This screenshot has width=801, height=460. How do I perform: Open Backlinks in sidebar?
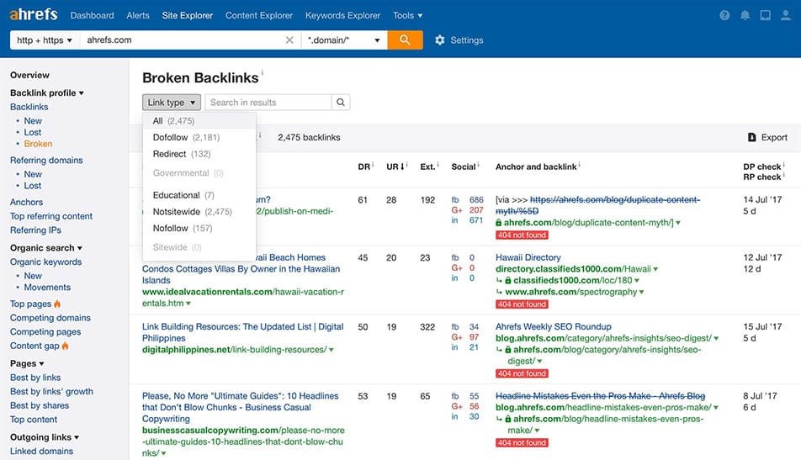point(29,107)
